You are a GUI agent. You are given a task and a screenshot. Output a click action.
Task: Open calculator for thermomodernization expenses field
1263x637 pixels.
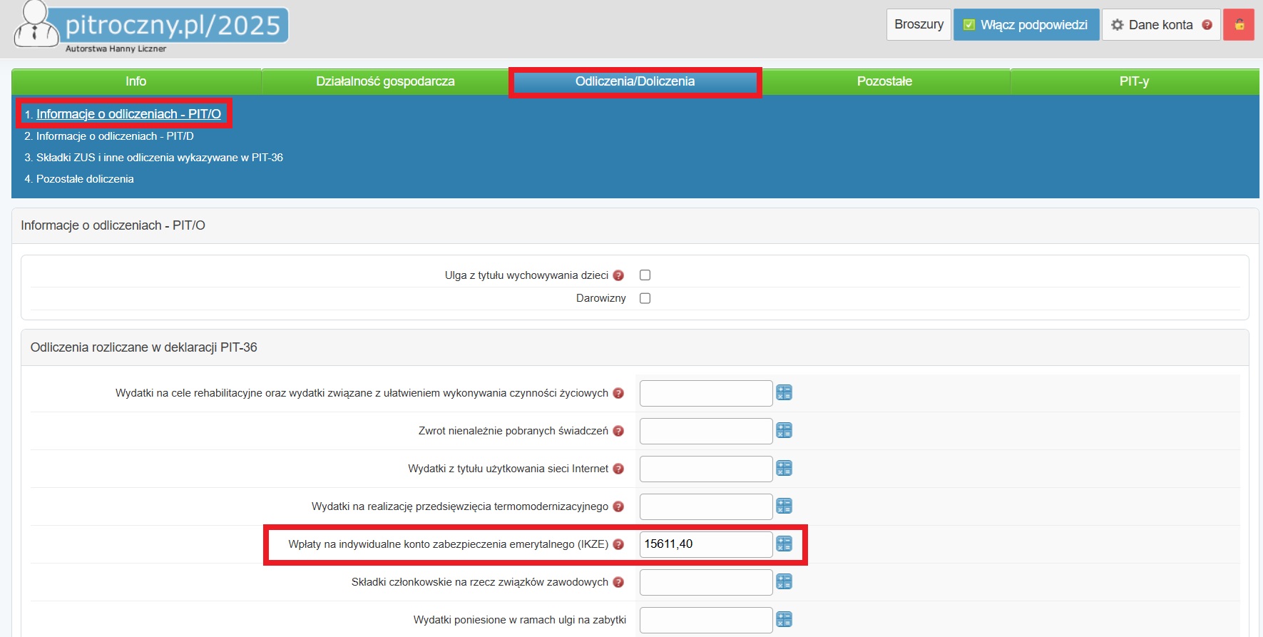coord(784,506)
